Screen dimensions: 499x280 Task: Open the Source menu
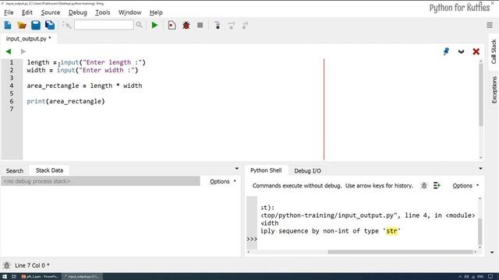(50, 12)
